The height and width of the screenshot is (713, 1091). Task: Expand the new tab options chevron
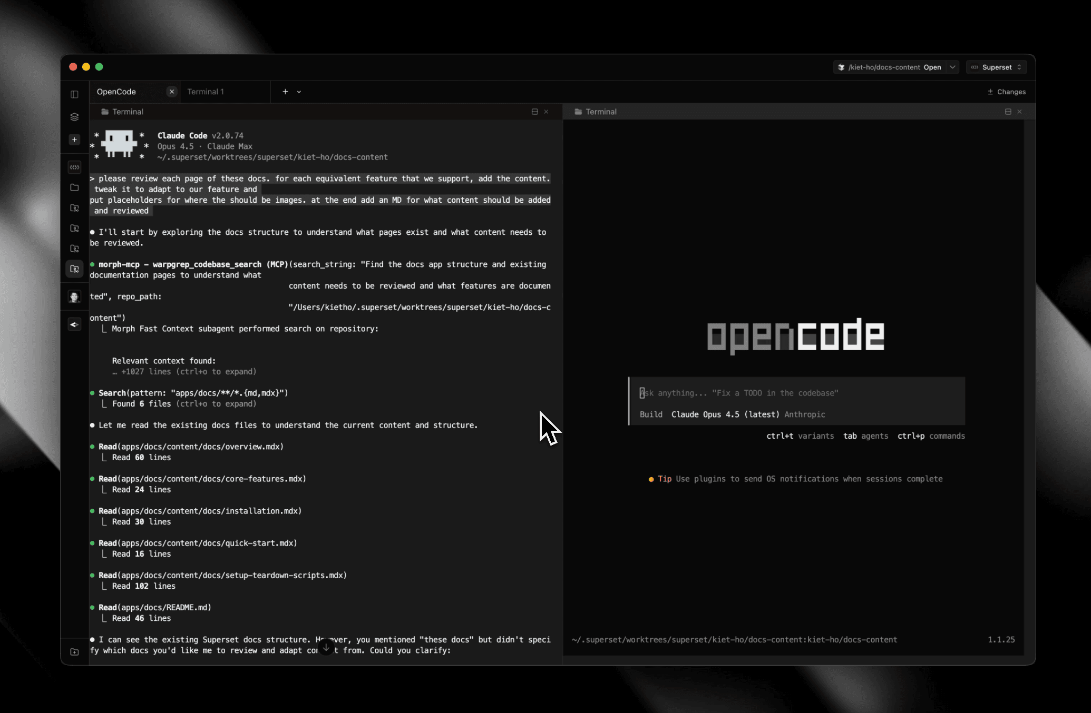click(x=299, y=92)
